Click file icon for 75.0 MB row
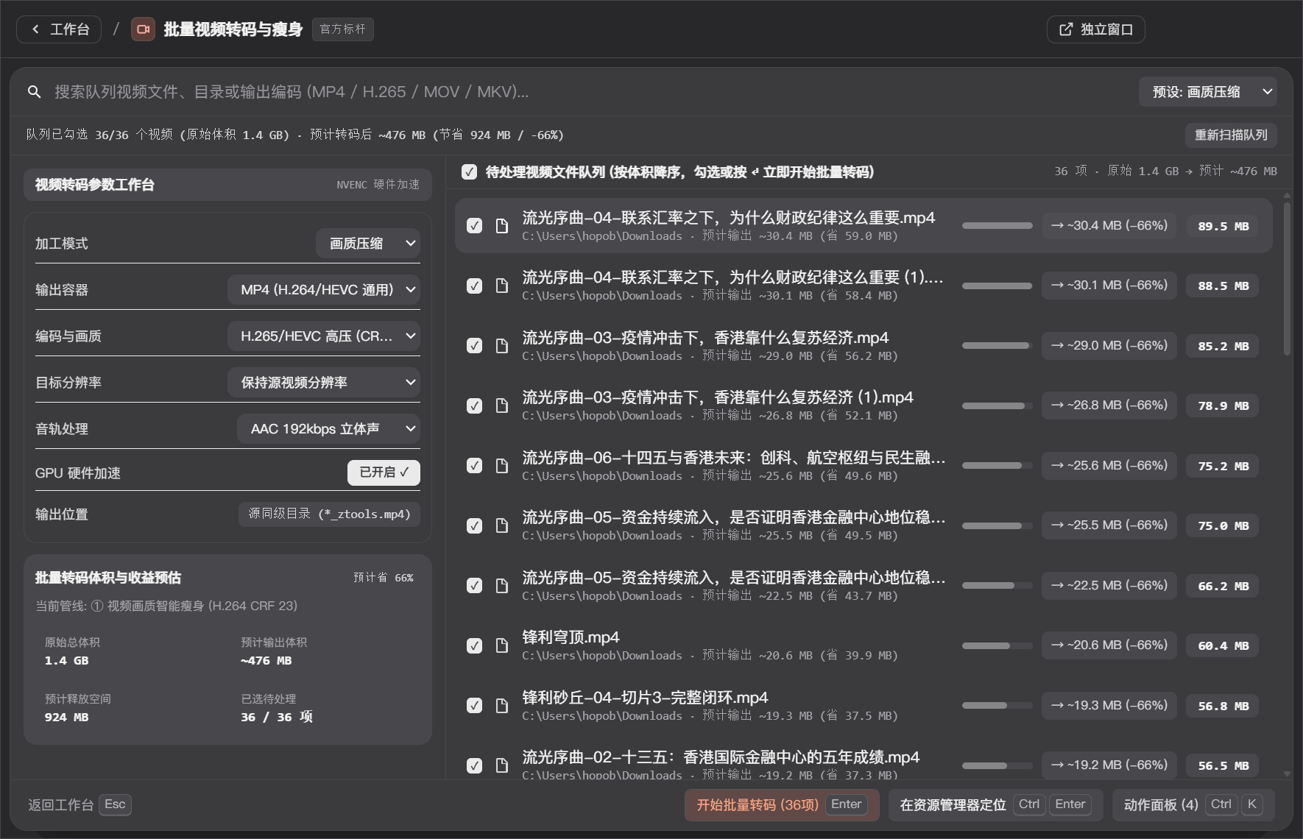Image resolution: width=1303 pixels, height=839 pixels. [x=502, y=525]
